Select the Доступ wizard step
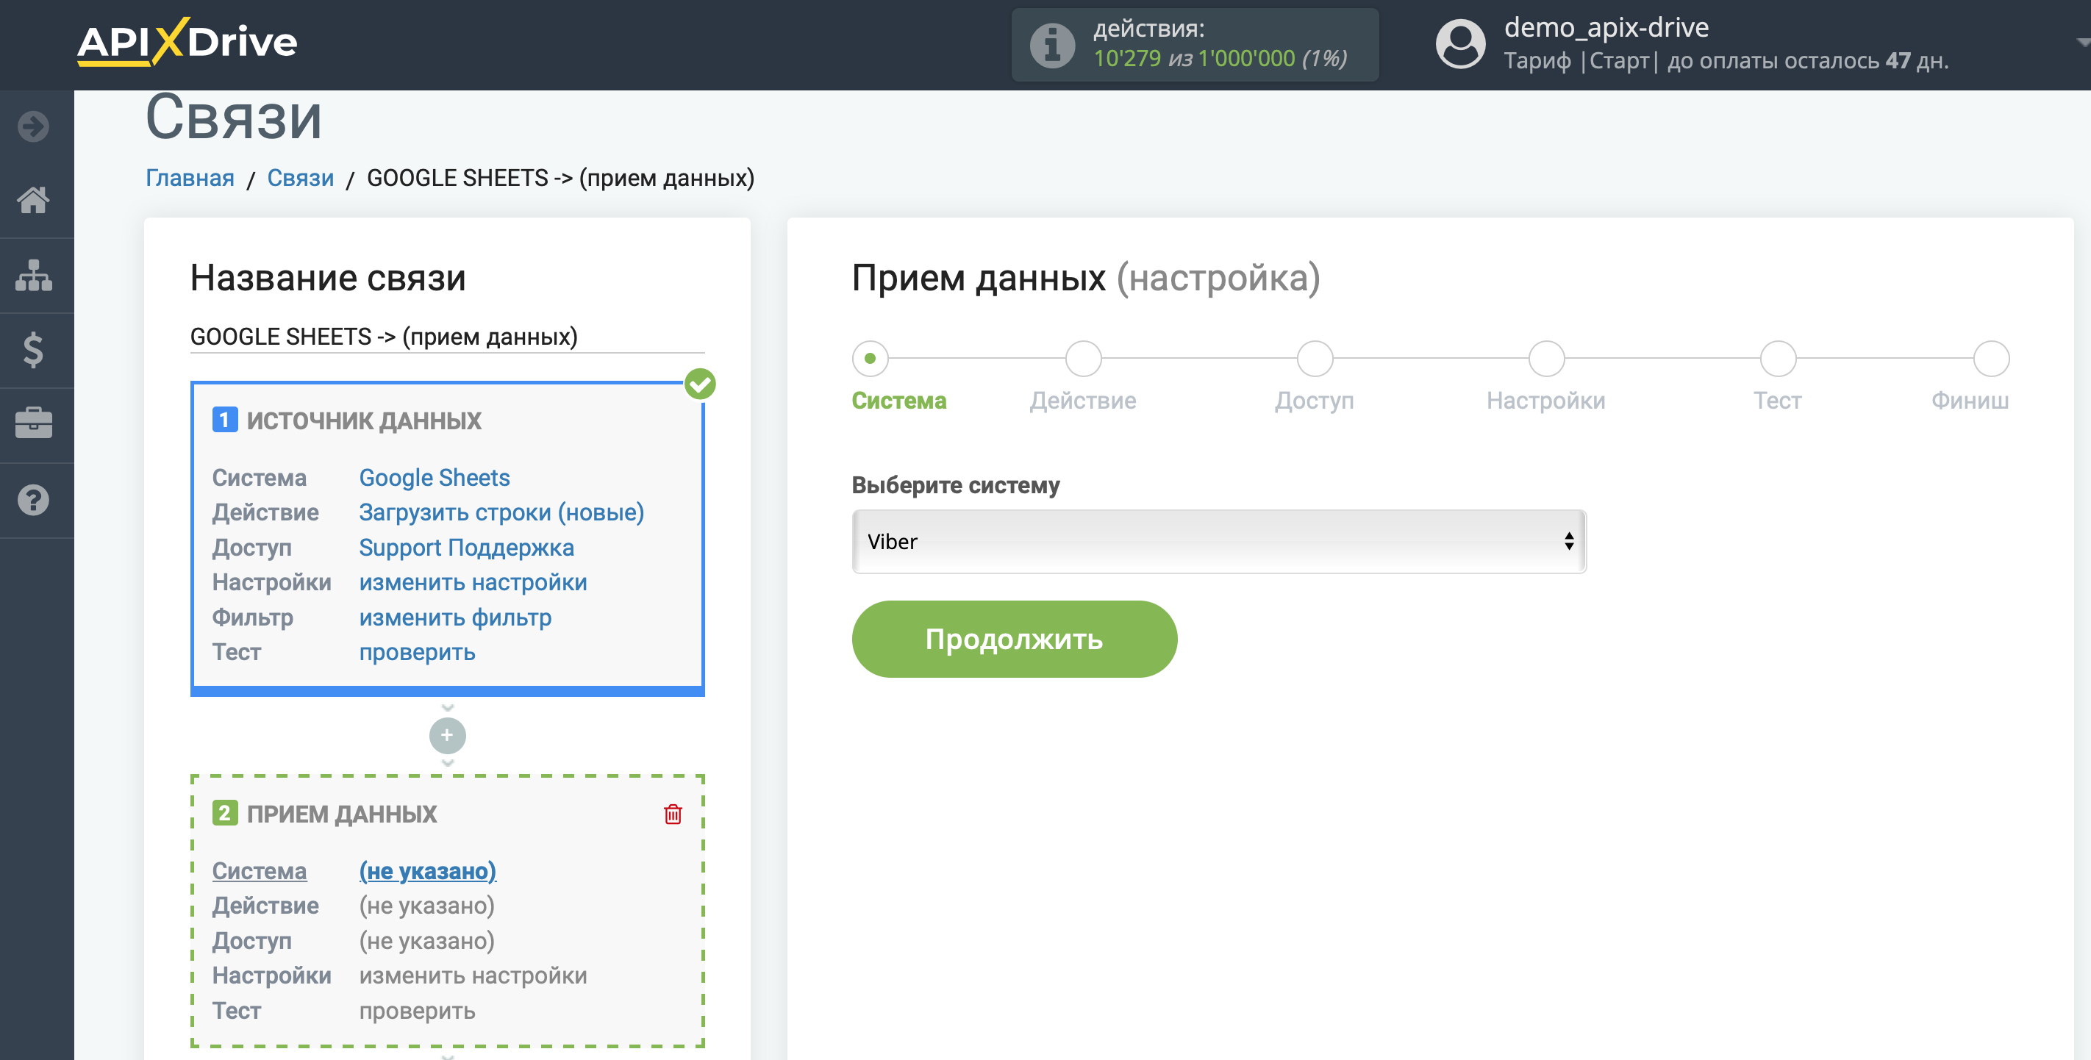This screenshot has height=1060, width=2091. coord(1314,358)
